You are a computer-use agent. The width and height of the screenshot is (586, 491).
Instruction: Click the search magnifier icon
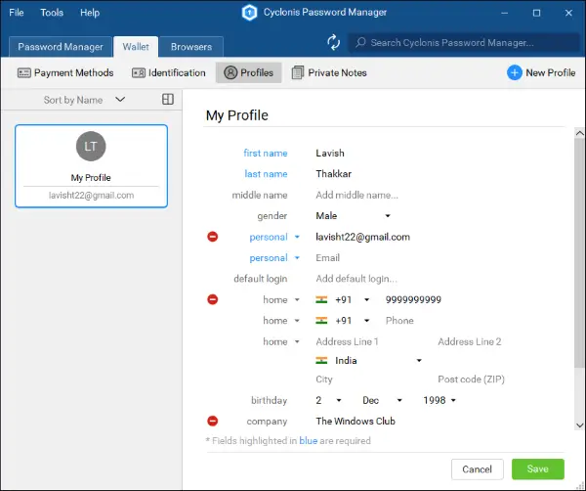point(360,42)
